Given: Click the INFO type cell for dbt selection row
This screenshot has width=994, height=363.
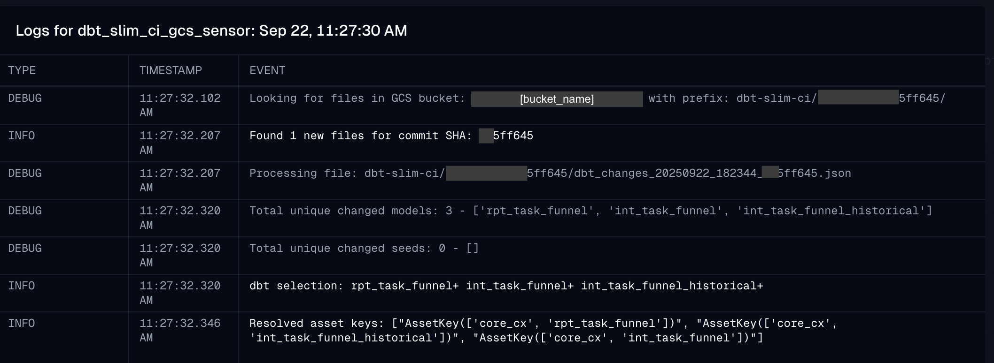Looking at the screenshot, I should (x=22, y=286).
